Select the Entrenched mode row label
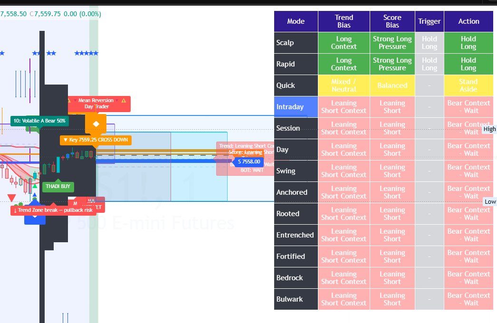The width and height of the screenshot is (497, 323). (296, 235)
